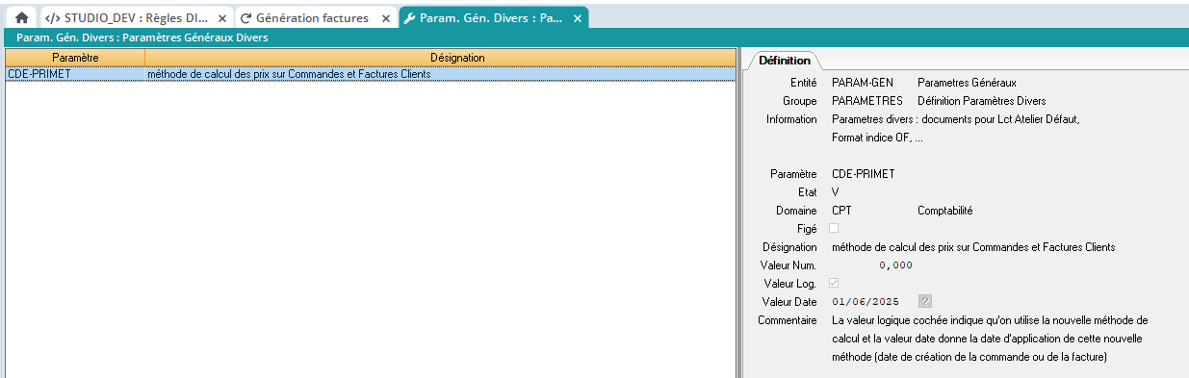Image resolution: width=1189 pixels, height=378 pixels.
Task: Sort by the Désignation column header
Action: point(440,58)
